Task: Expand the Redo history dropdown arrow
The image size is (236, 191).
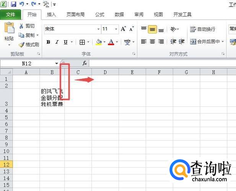Action: coord(39,4)
